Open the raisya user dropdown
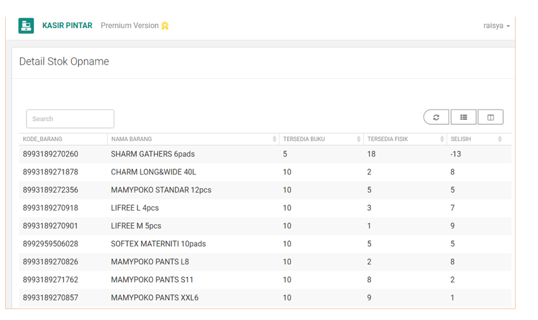Image resolution: width=538 pixels, height=320 pixels. pos(496,26)
